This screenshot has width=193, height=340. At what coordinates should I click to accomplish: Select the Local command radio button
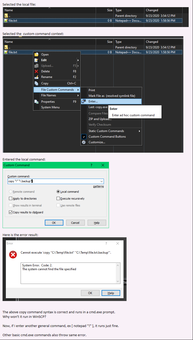58,192
